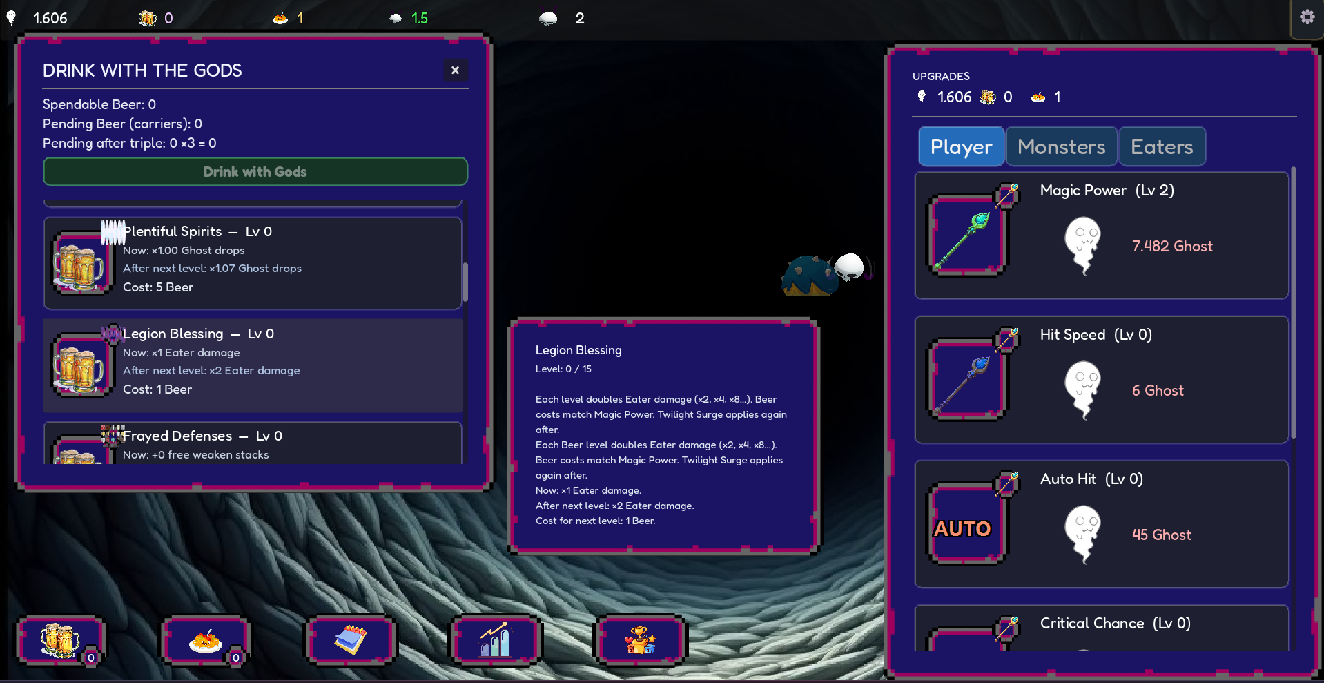The width and height of the screenshot is (1324, 683).
Task: Switch to the Monsters tab
Action: click(x=1062, y=146)
